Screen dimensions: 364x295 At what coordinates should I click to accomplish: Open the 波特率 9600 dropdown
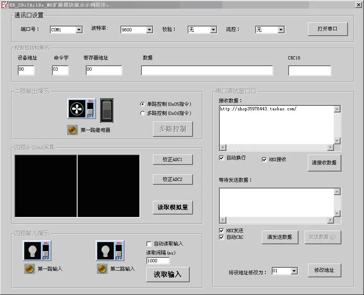tap(150, 30)
